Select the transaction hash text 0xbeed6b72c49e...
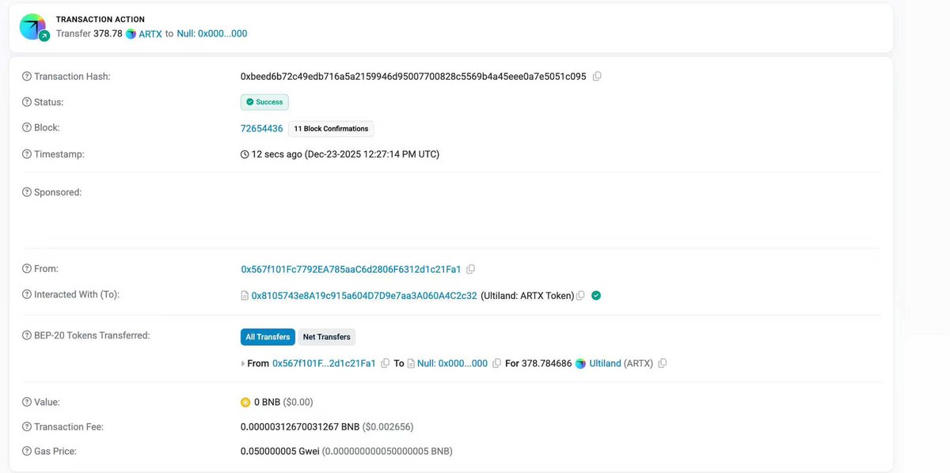This screenshot has width=950, height=473. tap(413, 77)
